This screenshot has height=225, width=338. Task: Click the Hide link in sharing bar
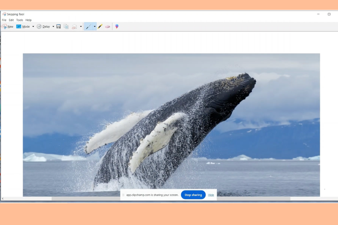(x=211, y=195)
